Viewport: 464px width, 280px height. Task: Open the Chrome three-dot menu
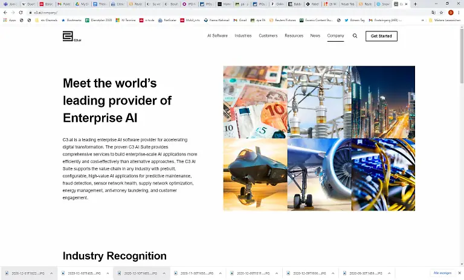point(459,12)
